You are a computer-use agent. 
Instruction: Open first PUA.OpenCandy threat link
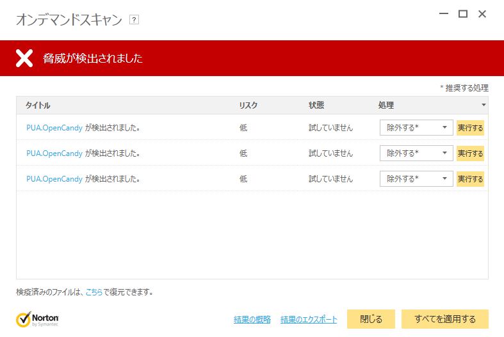click(x=54, y=128)
